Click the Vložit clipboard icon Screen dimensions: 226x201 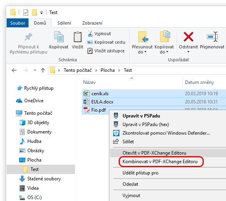point(78,37)
